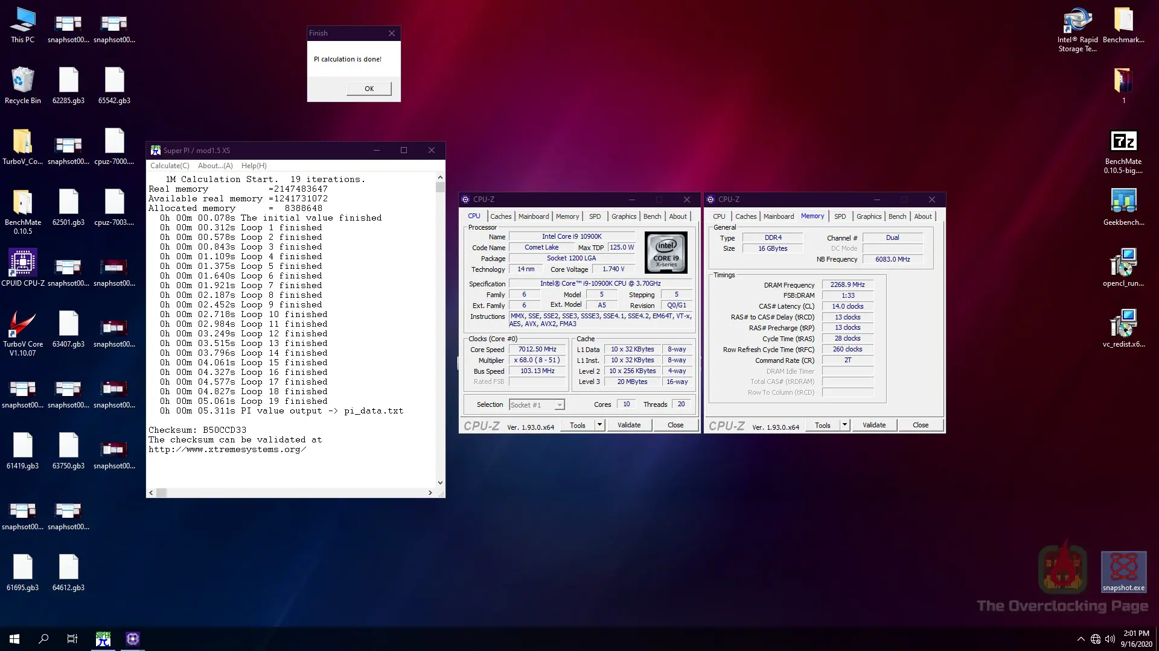Viewport: 1159px width, 651px height.
Task: Open the volume control in system tray
Action: point(1110,639)
